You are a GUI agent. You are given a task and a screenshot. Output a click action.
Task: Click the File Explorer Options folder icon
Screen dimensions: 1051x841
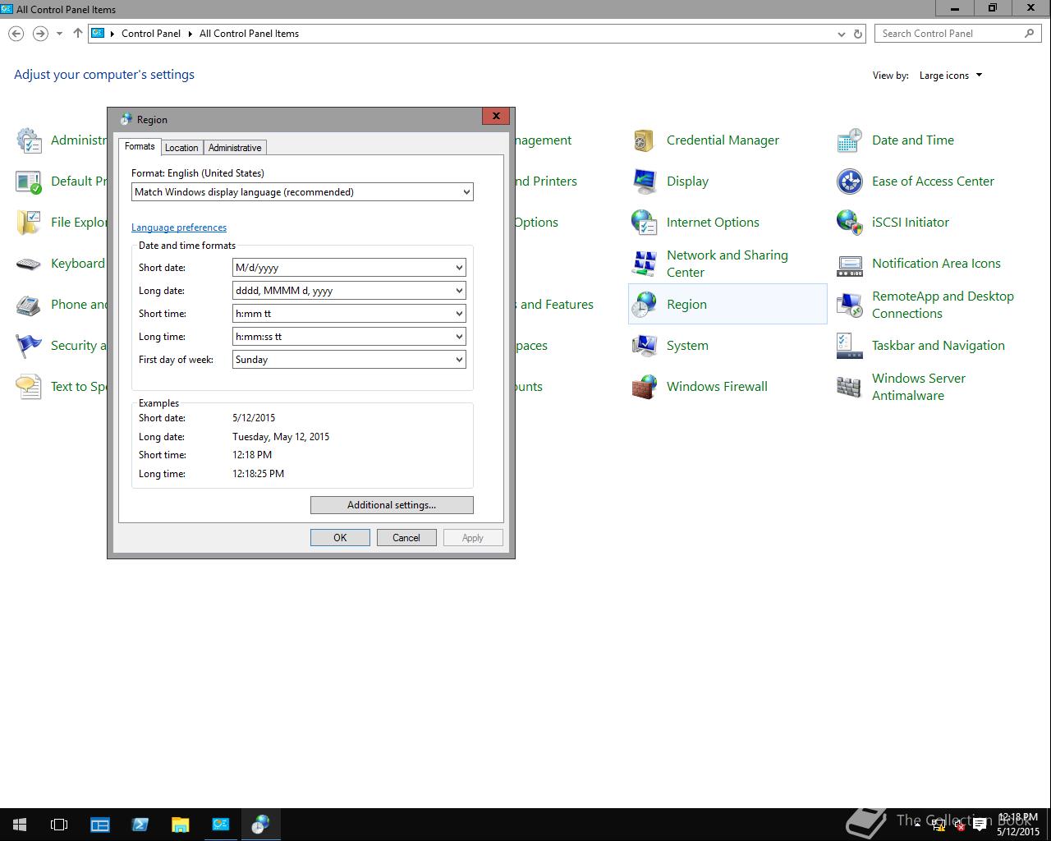coord(29,223)
